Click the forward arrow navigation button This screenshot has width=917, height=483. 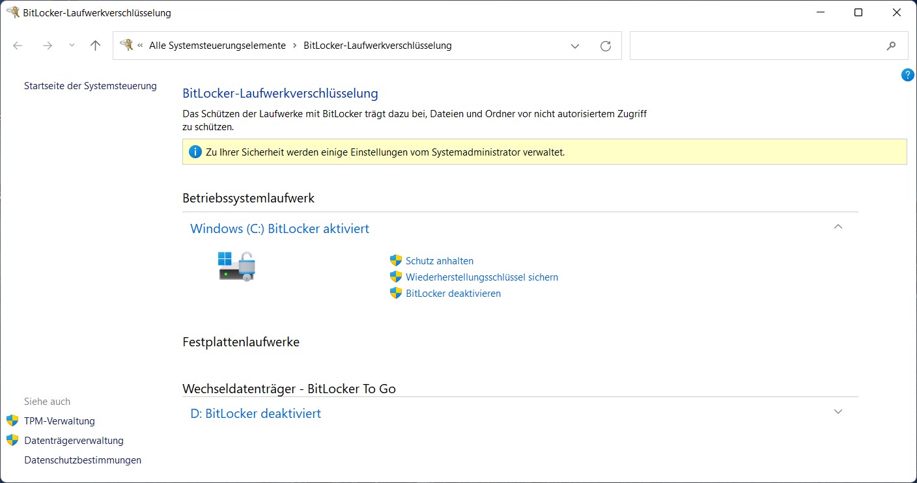pyautogui.click(x=47, y=46)
